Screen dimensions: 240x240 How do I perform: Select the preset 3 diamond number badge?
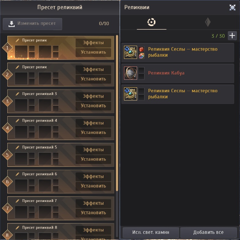point(7,101)
